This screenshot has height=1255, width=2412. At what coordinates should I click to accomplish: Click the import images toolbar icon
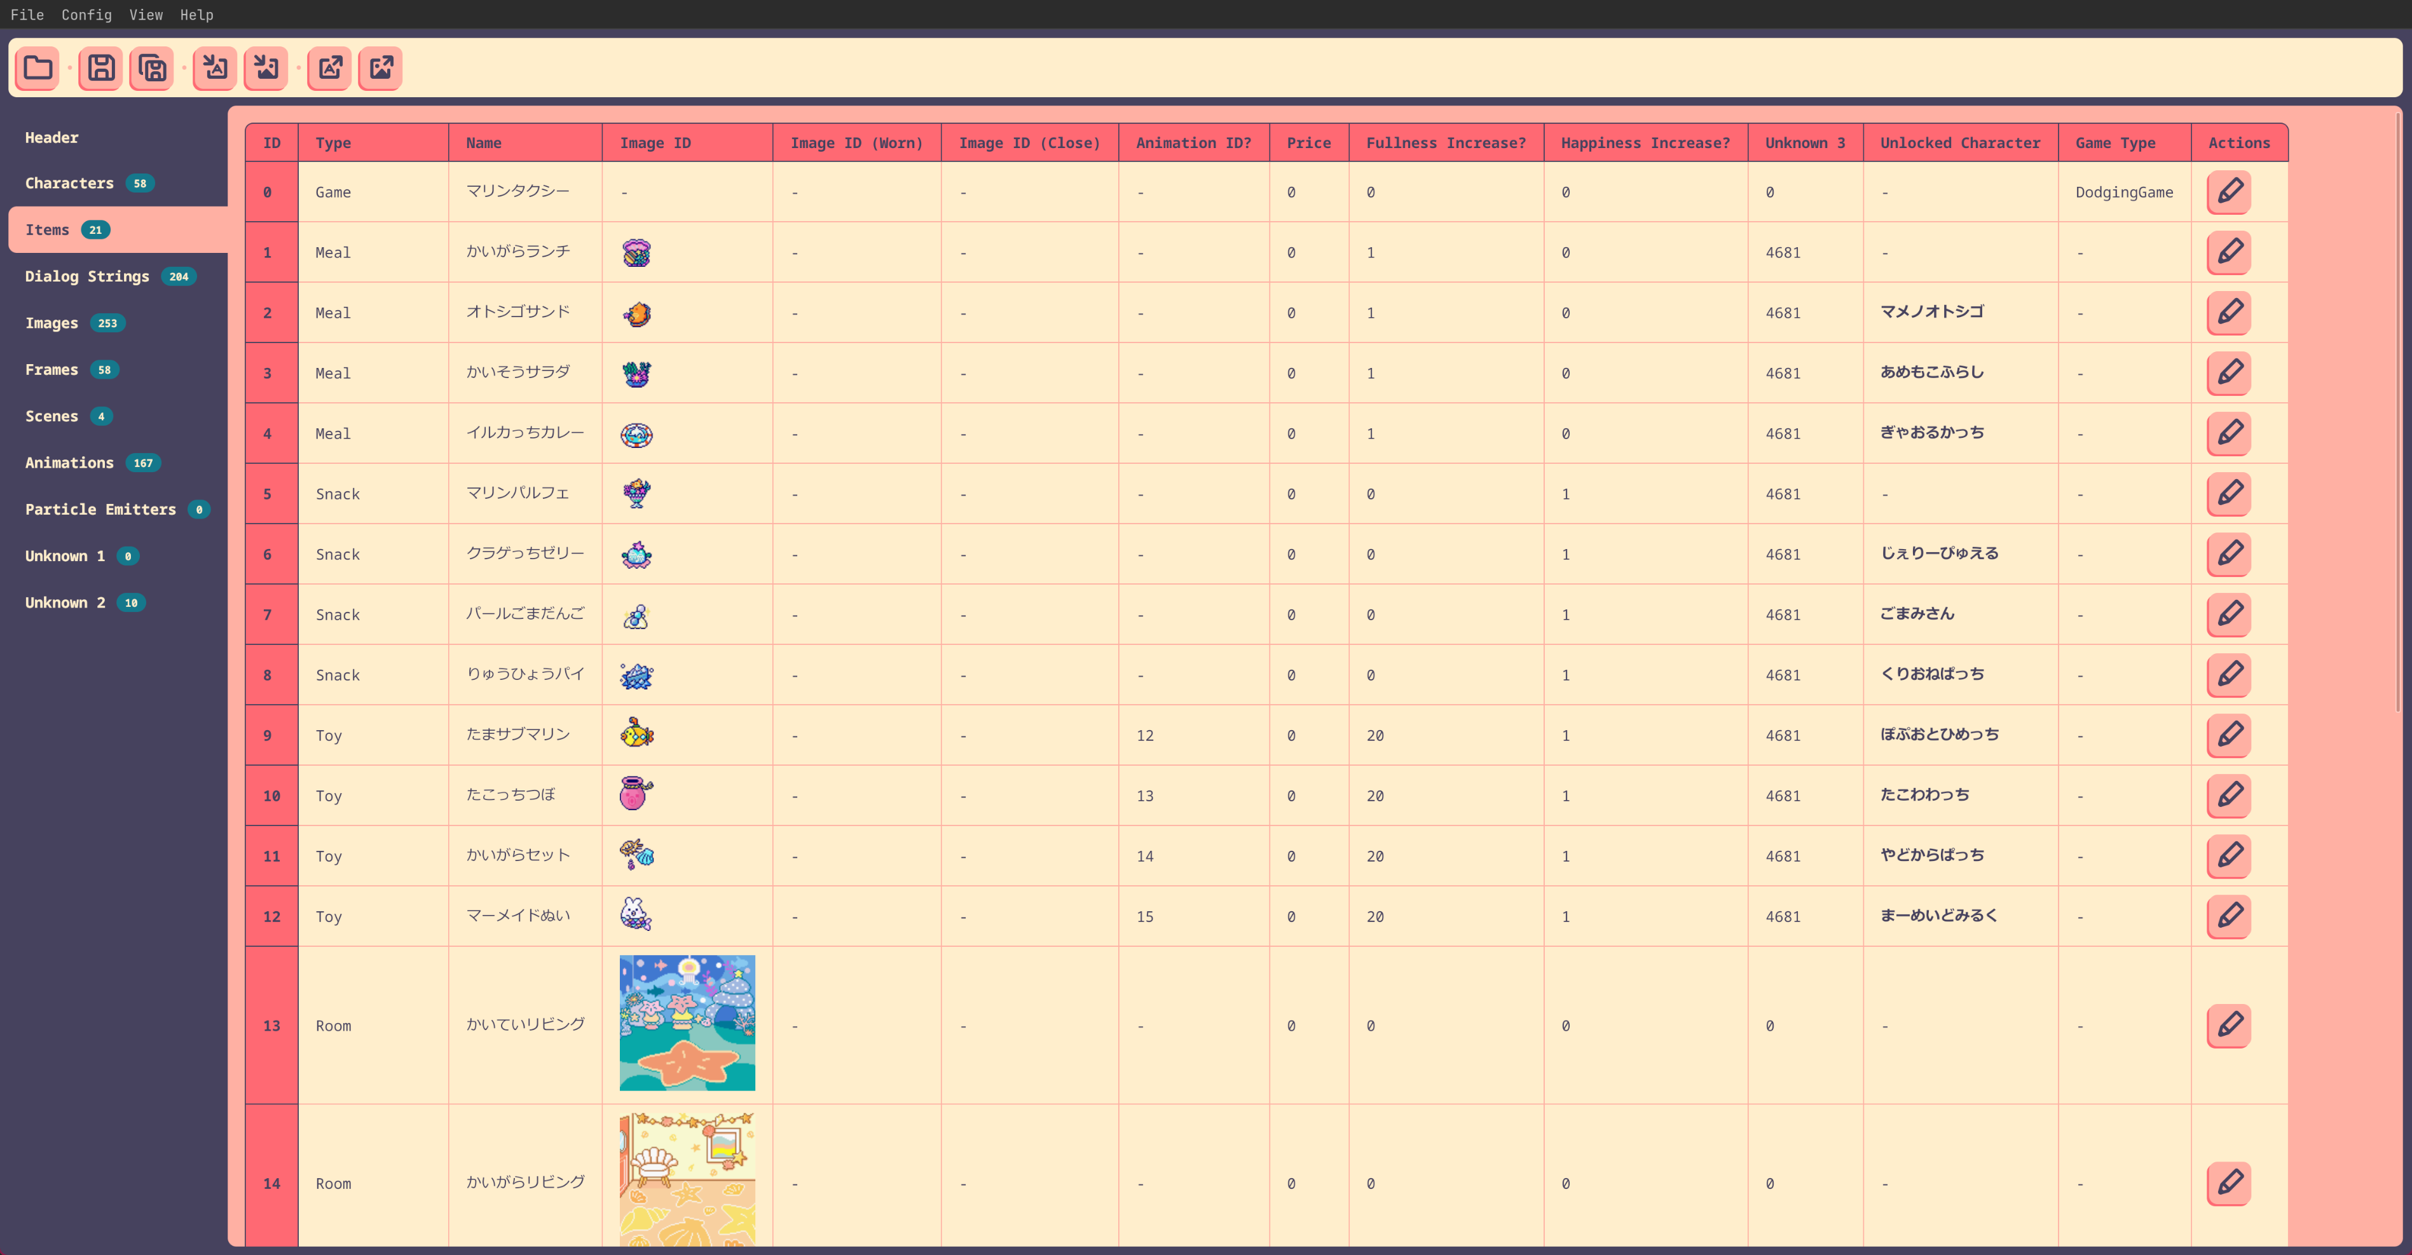(x=266, y=69)
